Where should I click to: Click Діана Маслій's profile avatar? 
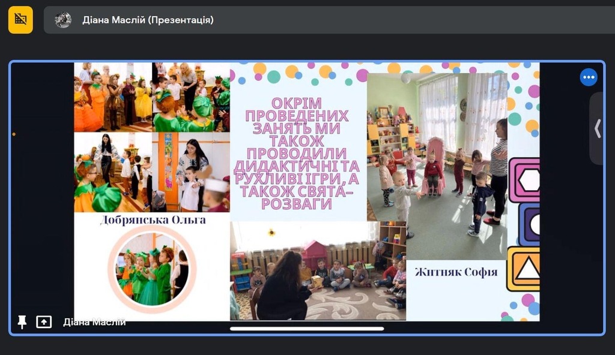click(63, 20)
